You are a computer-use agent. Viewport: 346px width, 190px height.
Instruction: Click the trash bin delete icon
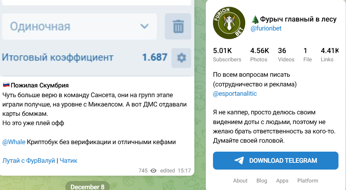[x=178, y=26]
